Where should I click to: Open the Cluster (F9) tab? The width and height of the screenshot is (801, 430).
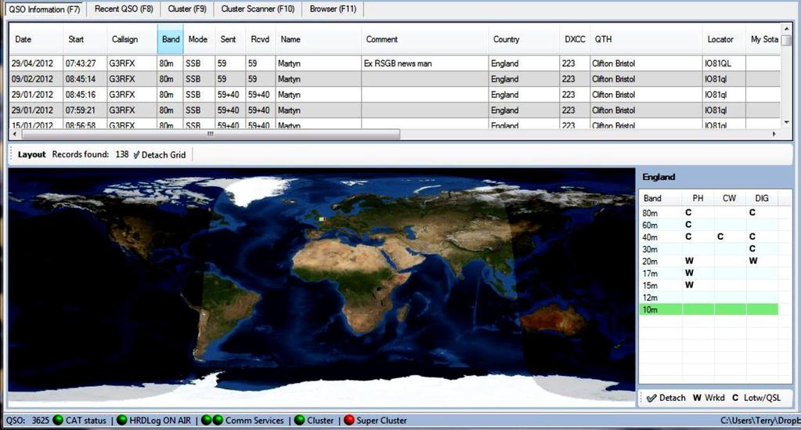tap(187, 9)
